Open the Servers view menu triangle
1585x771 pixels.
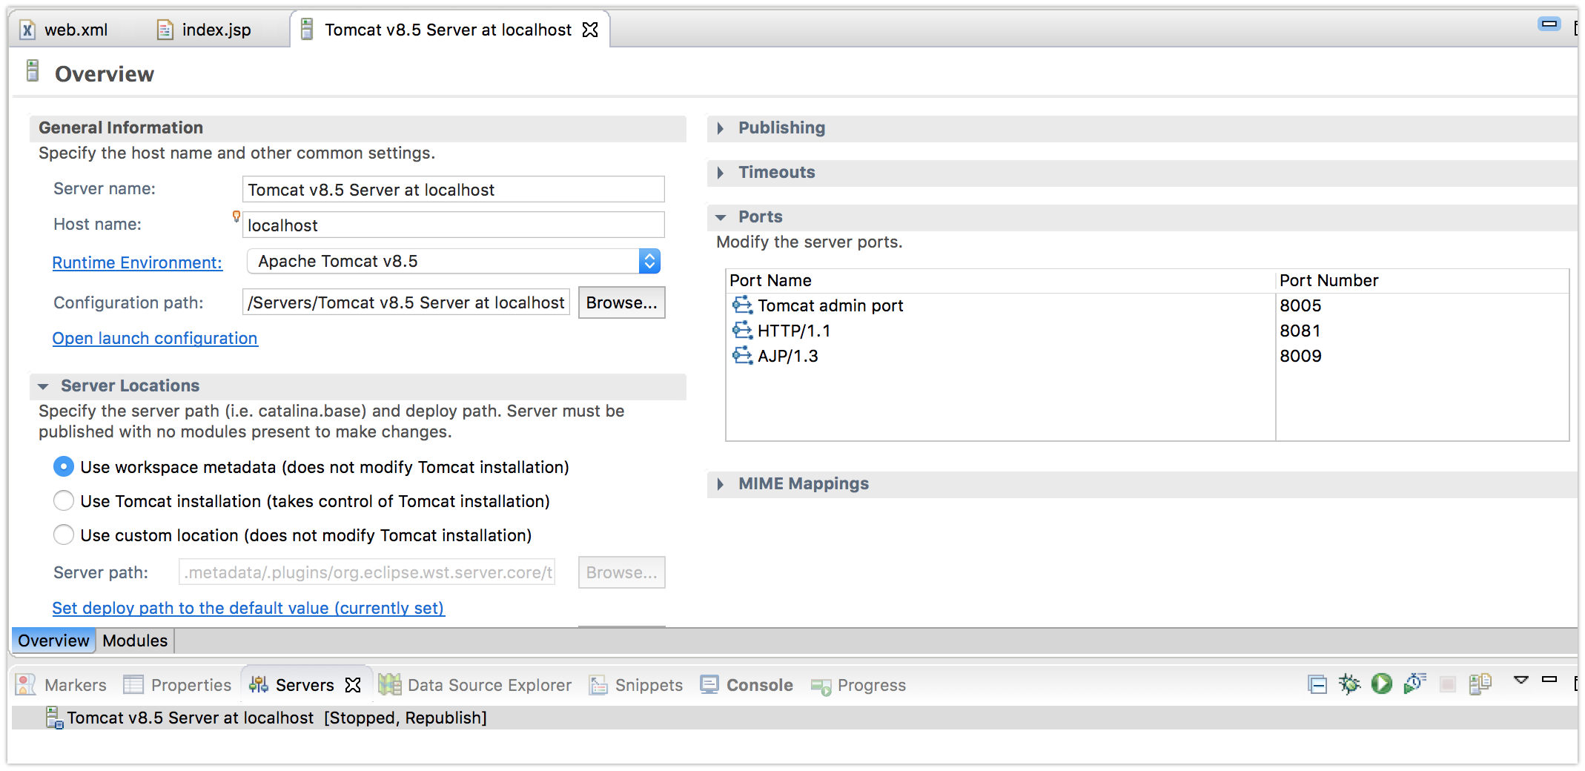1521,680
